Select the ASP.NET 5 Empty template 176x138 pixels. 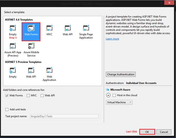13,73
